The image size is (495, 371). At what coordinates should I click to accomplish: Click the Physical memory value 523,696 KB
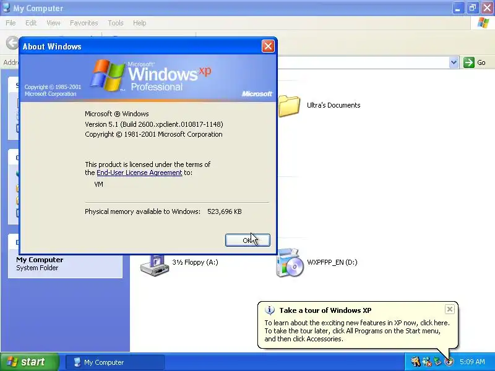coord(225,211)
